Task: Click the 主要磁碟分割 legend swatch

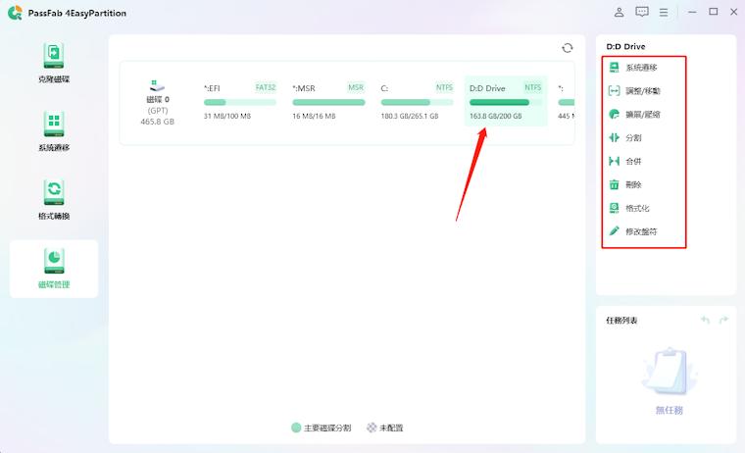Action: [296, 428]
